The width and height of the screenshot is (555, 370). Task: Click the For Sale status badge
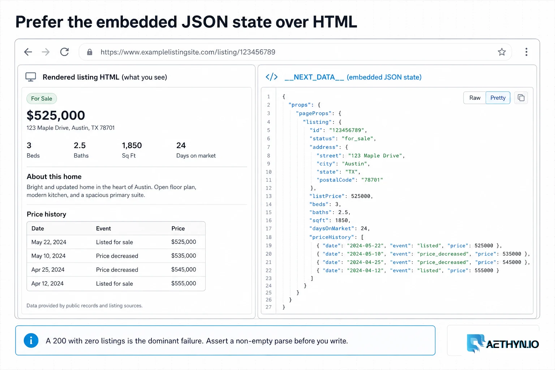[42, 99]
